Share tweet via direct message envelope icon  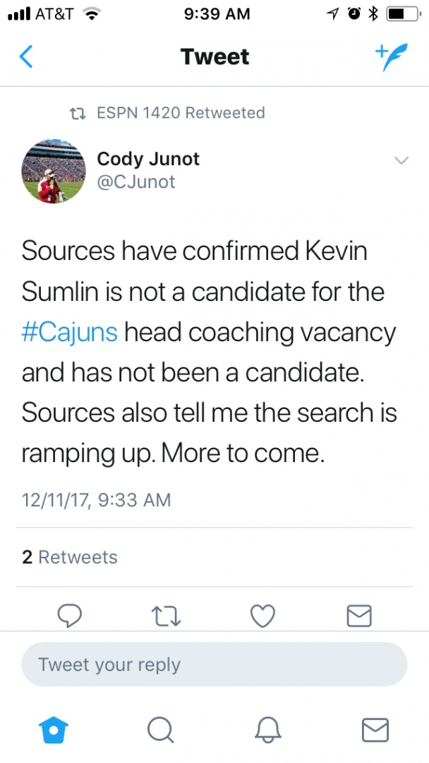359,616
